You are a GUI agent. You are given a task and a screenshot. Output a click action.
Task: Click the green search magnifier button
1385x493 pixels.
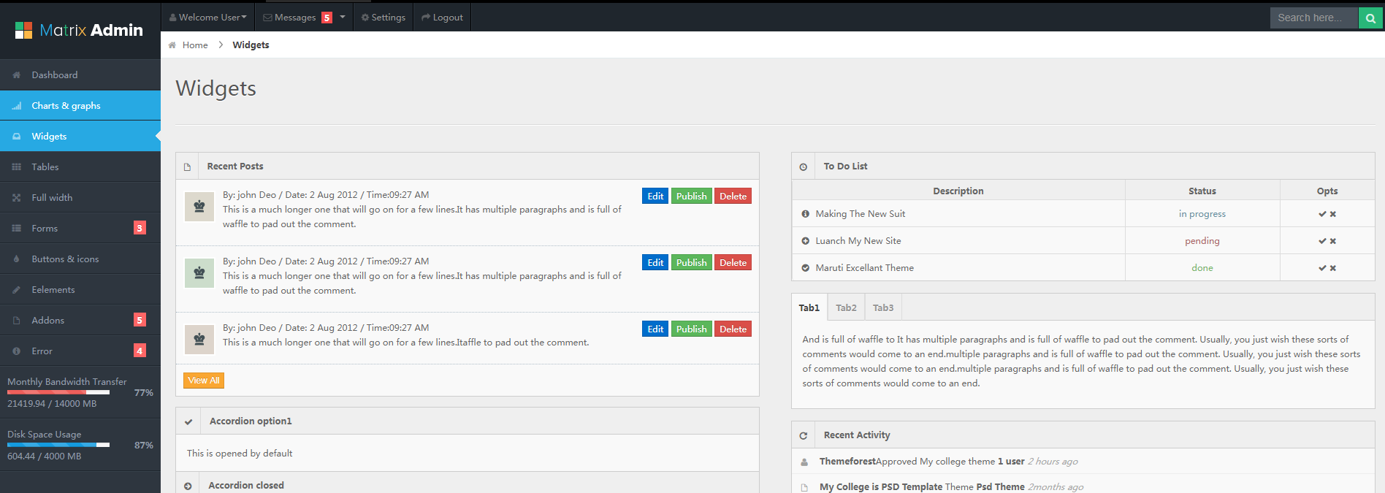pos(1370,18)
